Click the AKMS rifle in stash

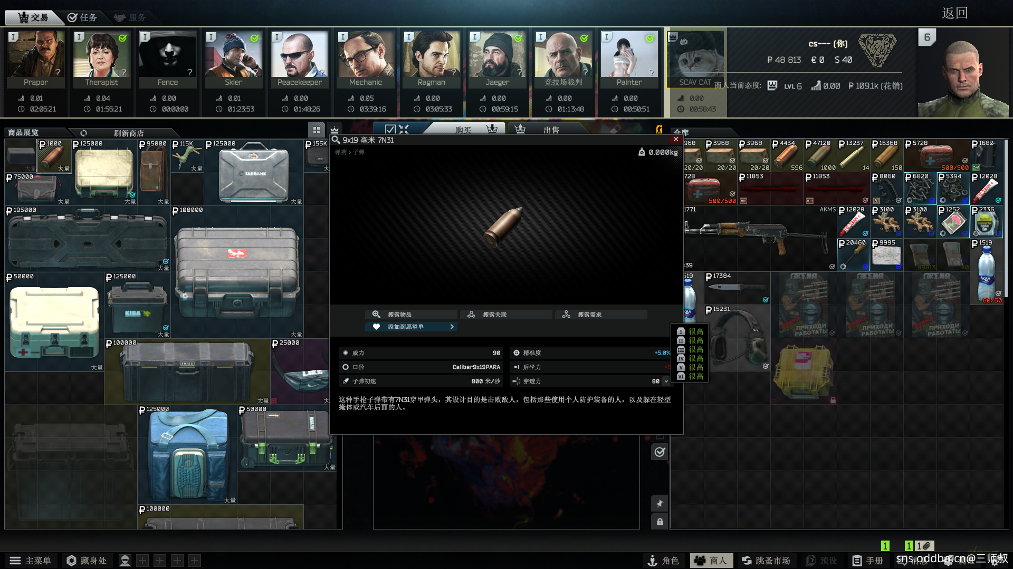760,238
